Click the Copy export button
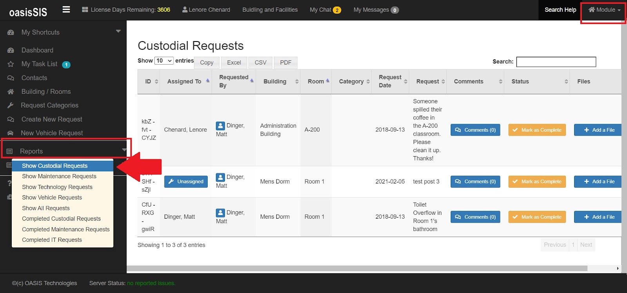 click(207, 63)
